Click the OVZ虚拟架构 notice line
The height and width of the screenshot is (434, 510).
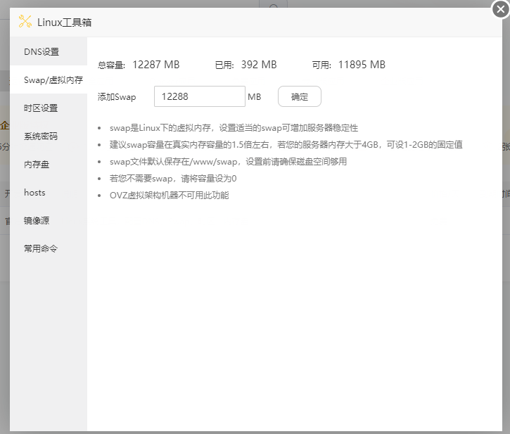pos(169,196)
